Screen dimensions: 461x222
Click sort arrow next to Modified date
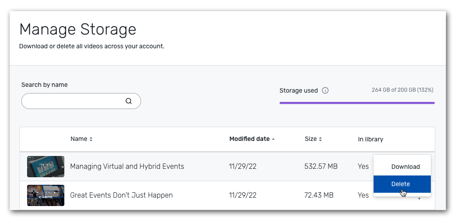click(x=273, y=139)
